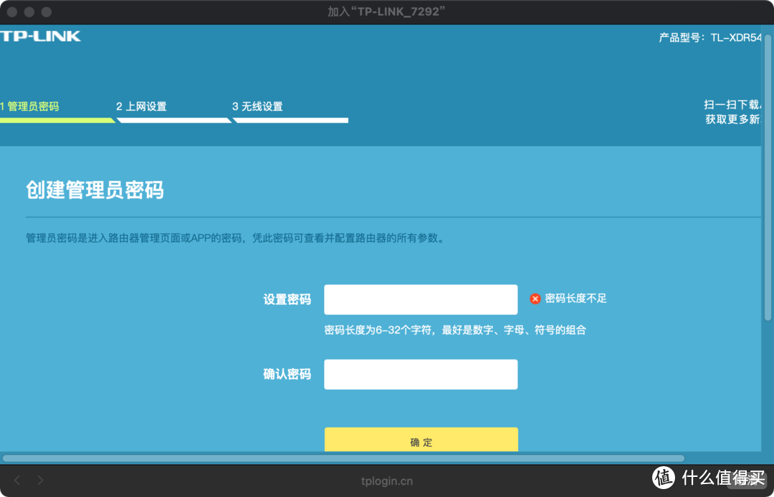774x497 pixels.
Task: Click the 密码长度不足 warning message
Action: pos(577,299)
